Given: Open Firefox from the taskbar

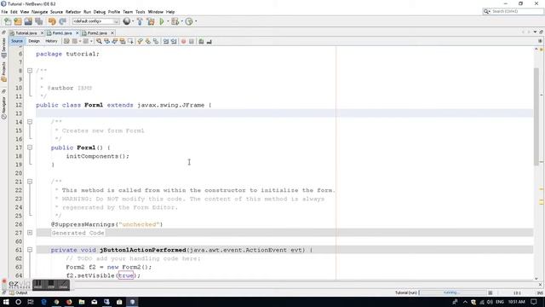Looking at the screenshot, I should 69,302.
